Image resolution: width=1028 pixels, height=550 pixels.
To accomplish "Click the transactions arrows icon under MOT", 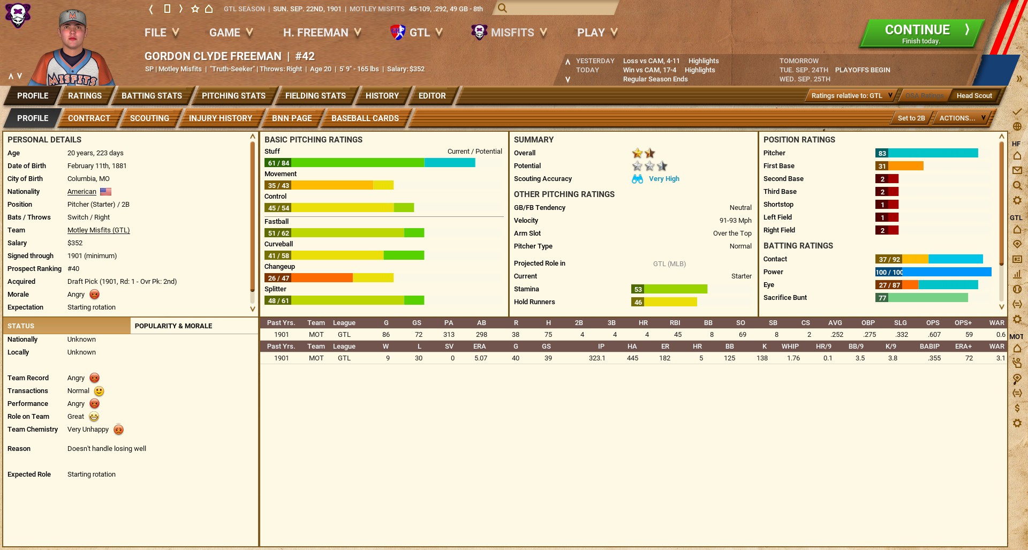I will point(1017,393).
